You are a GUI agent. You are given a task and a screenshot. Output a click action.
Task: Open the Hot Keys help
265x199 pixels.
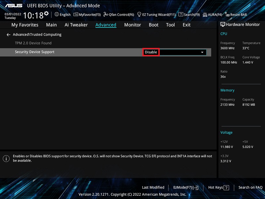click(x=219, y=188)
